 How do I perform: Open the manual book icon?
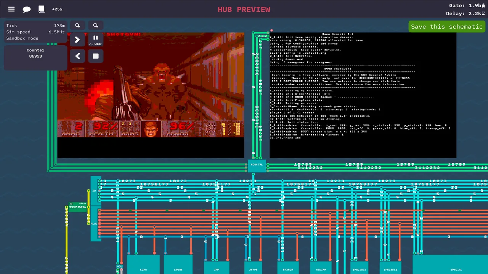[42, 9]
